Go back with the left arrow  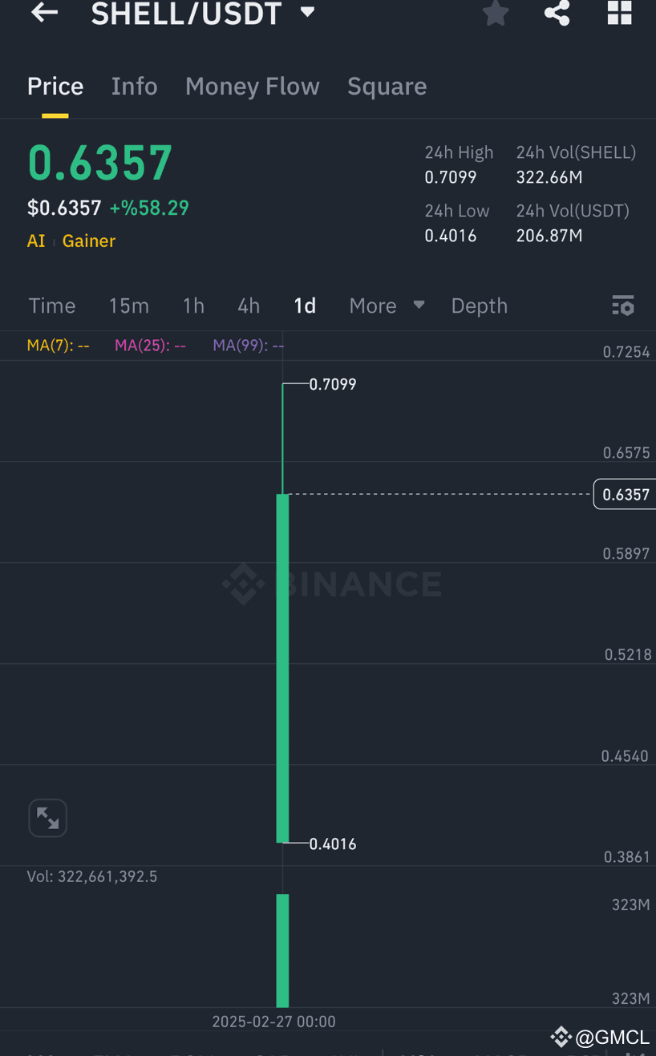point(44,12)
